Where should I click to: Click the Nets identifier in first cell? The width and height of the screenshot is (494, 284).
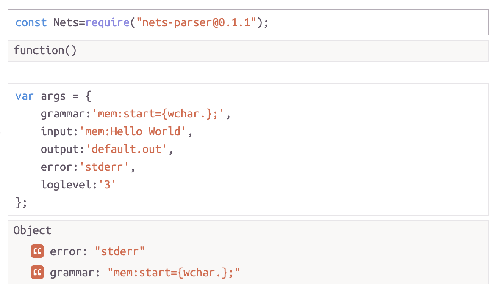point(66,22)
